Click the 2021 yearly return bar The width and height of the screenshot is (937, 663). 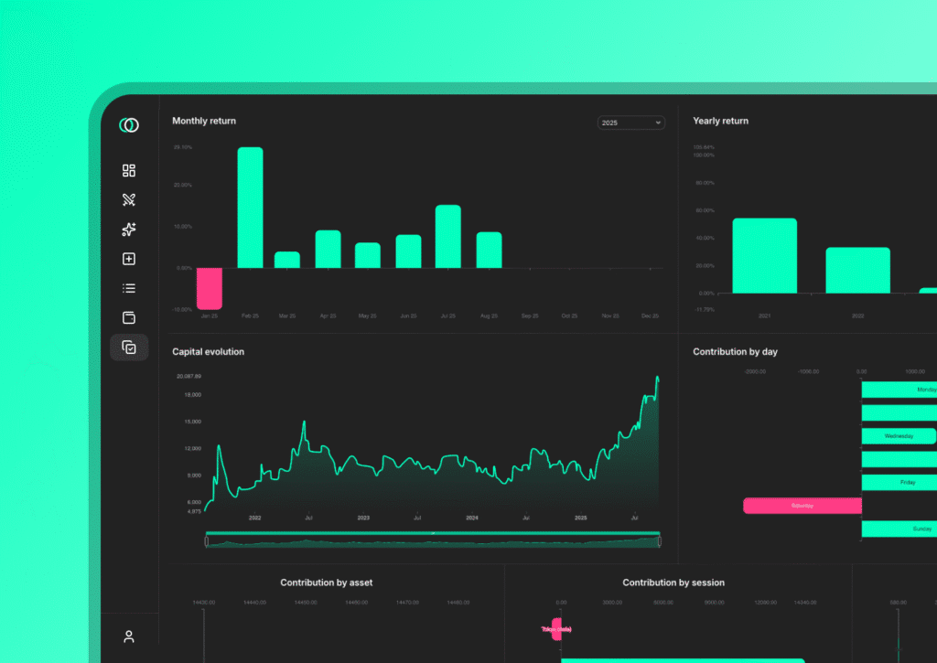764,256
